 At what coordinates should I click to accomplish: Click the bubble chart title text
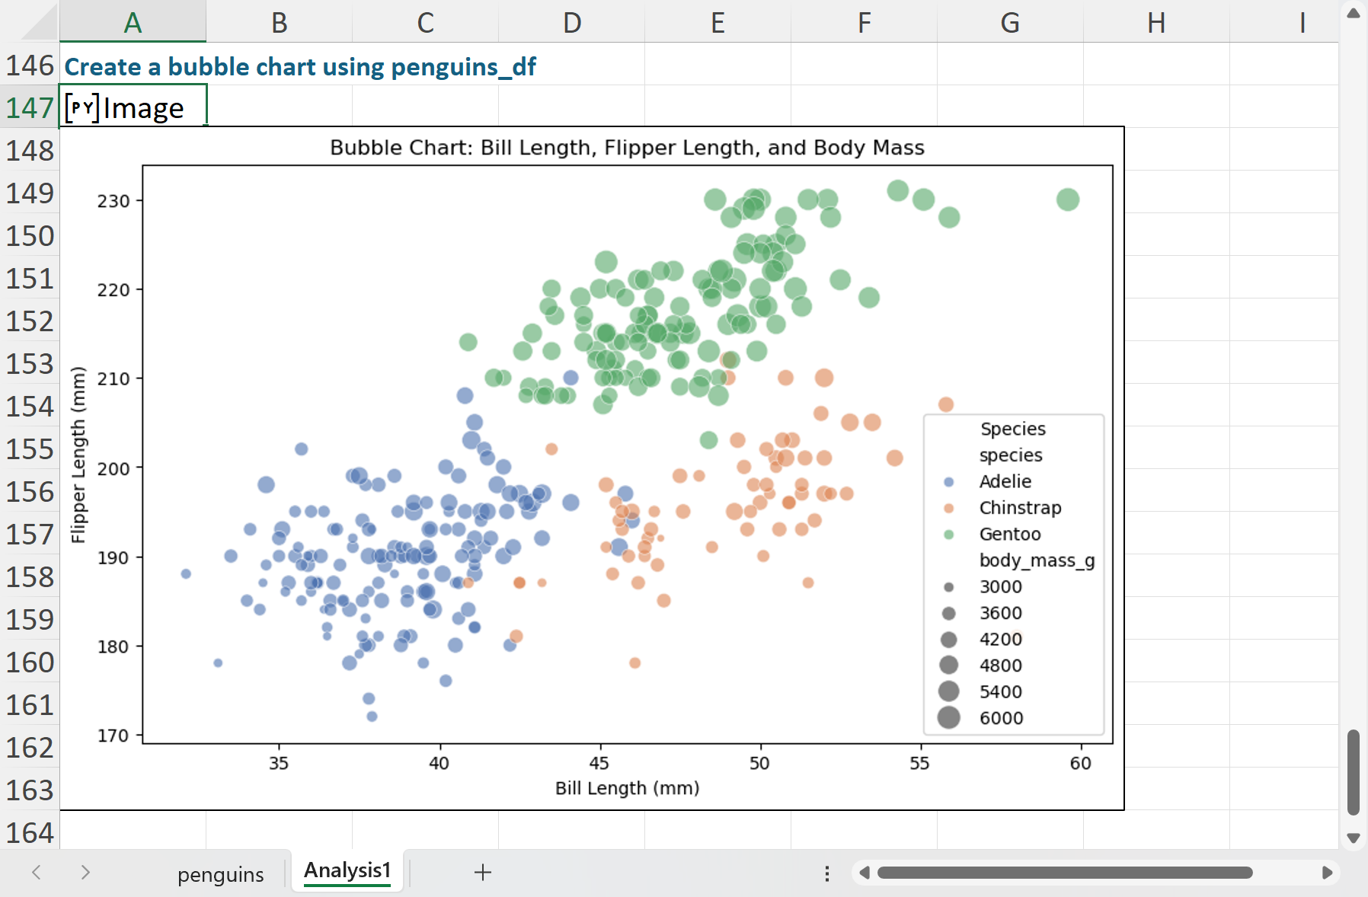[627, 147]
